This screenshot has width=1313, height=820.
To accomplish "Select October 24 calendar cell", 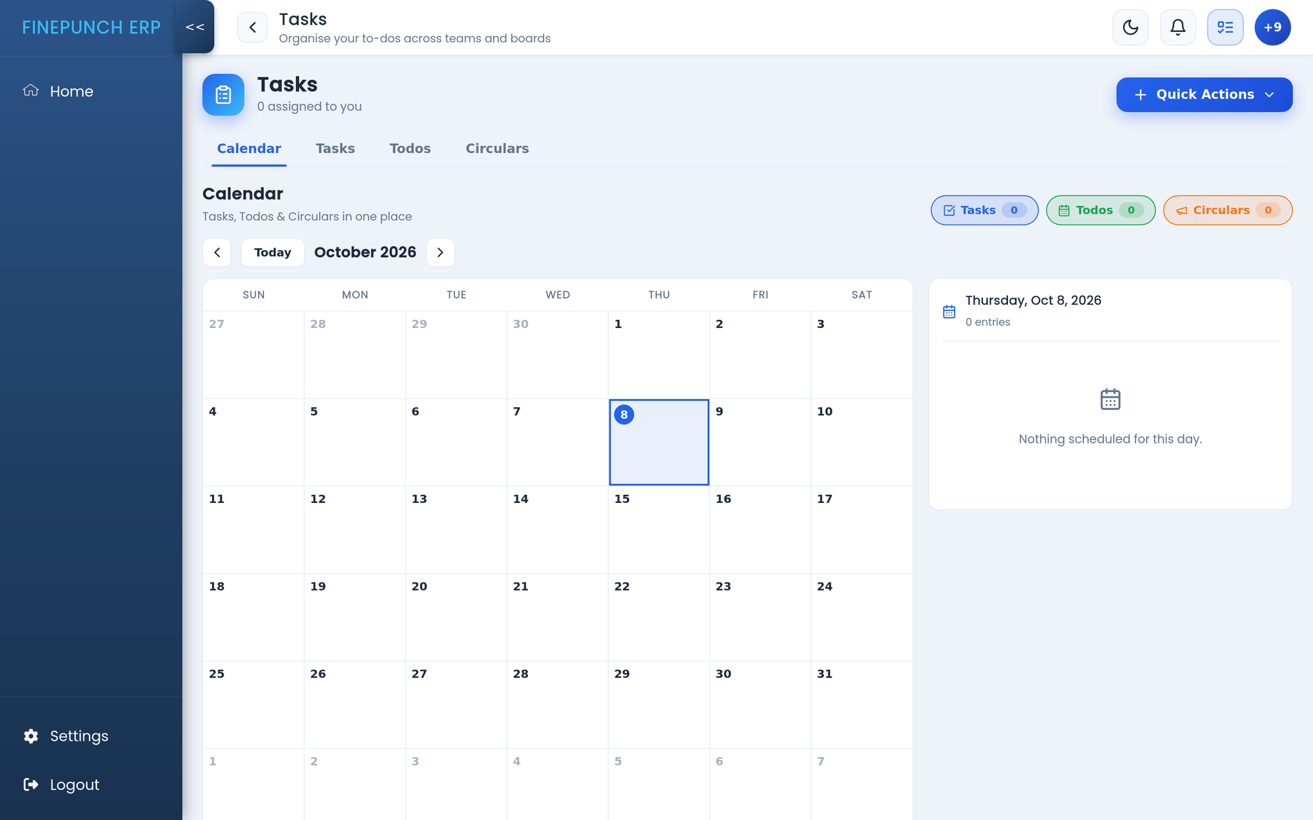I will coord(862,617).
